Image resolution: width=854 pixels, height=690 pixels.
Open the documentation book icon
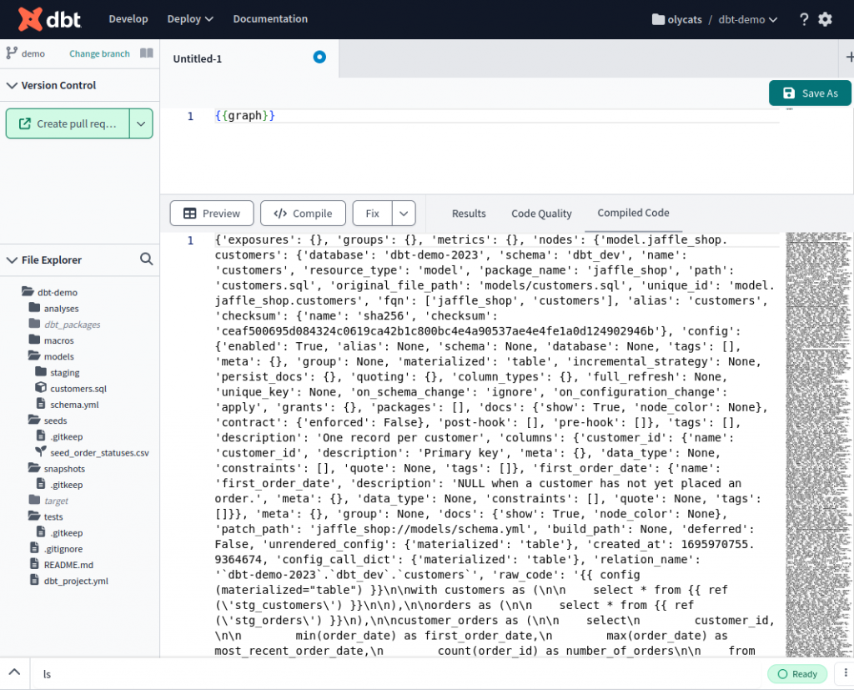(x=147, y=53)
